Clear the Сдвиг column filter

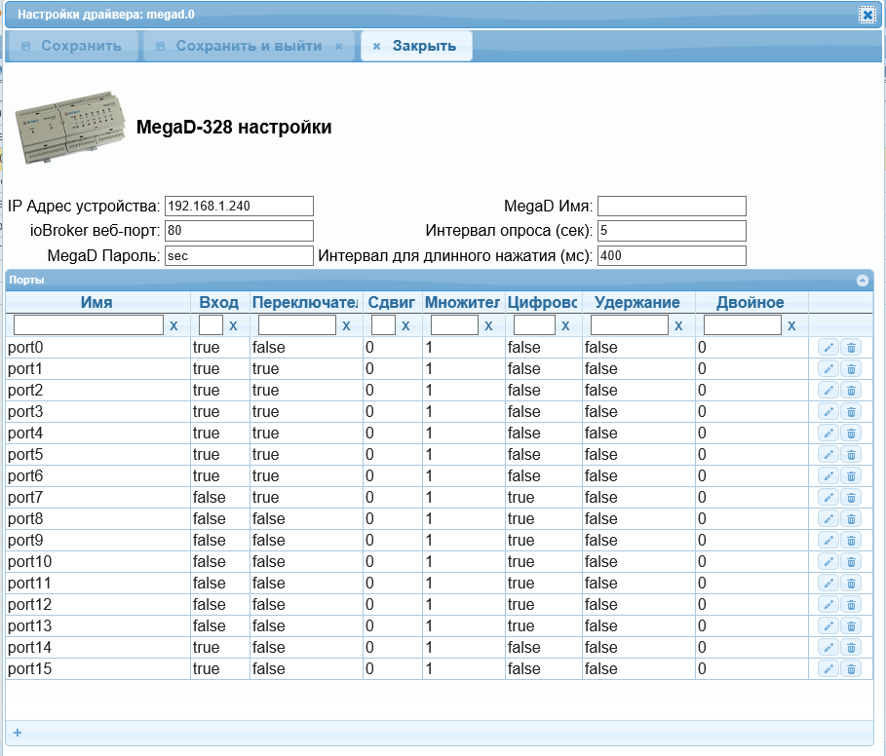405,325
